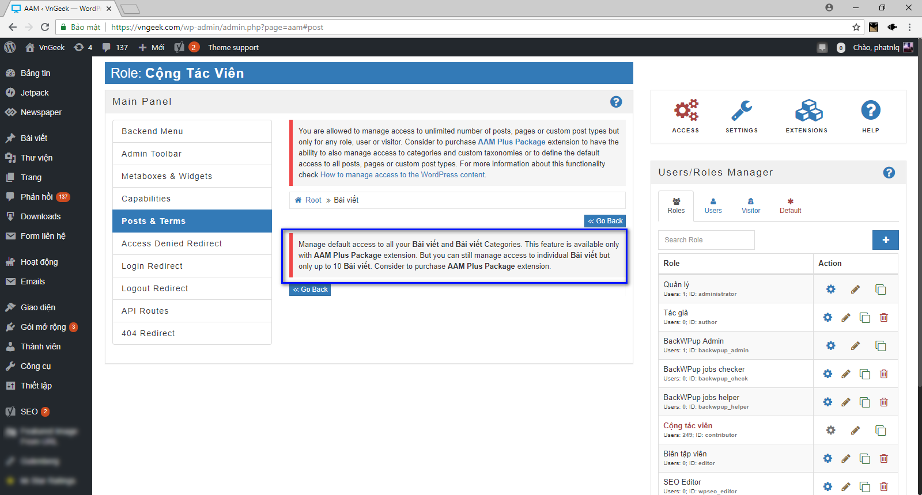The width and height of the screenshot is (922, 495).
Task: Open comments icon showing 137
Action: click(x=115, y=47)
